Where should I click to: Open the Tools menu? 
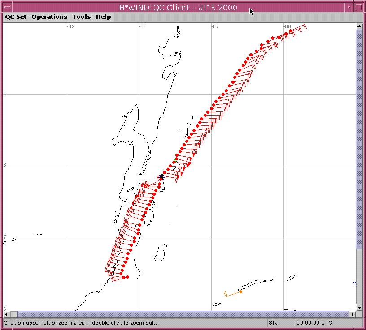tap(82, 17)
